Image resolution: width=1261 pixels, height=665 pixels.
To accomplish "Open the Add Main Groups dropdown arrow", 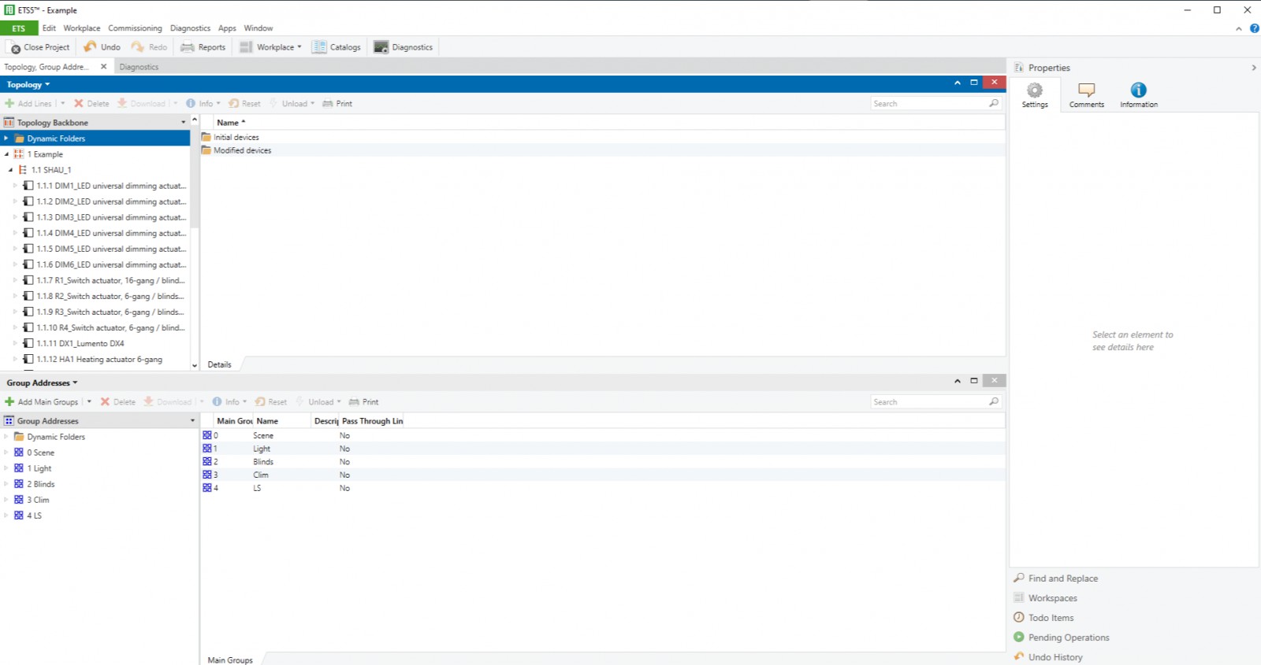I will coord(89,401).
